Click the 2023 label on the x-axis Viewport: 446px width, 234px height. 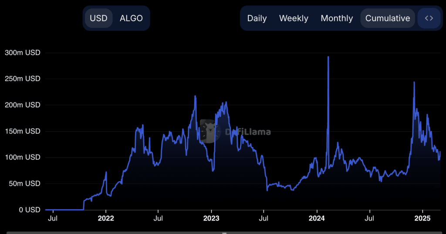tap(211, 218)
